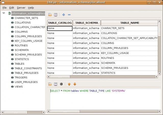
Task: Click the blue minus remove row icon
Action: point(69,15)
